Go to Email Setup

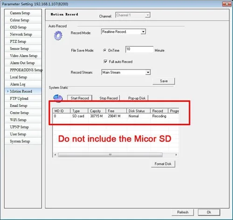point(23,106)
